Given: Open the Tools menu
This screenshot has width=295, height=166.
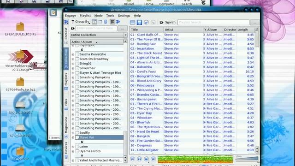Looking at the screenshot, I should pos(110,16).
